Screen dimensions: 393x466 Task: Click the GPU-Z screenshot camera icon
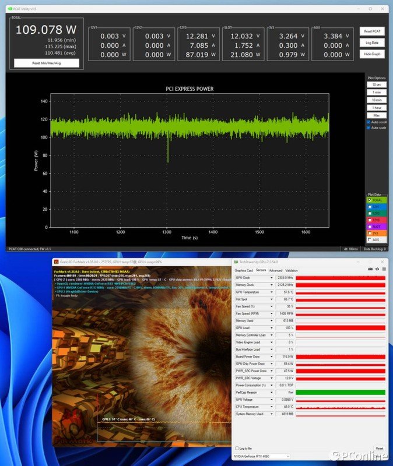[370, 270]
